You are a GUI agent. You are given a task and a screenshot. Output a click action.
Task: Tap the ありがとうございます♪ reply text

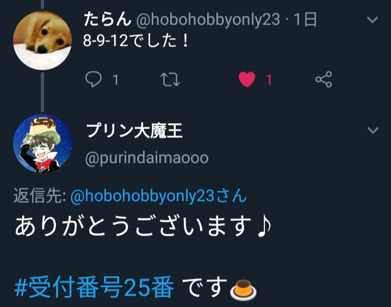(142, 226)
